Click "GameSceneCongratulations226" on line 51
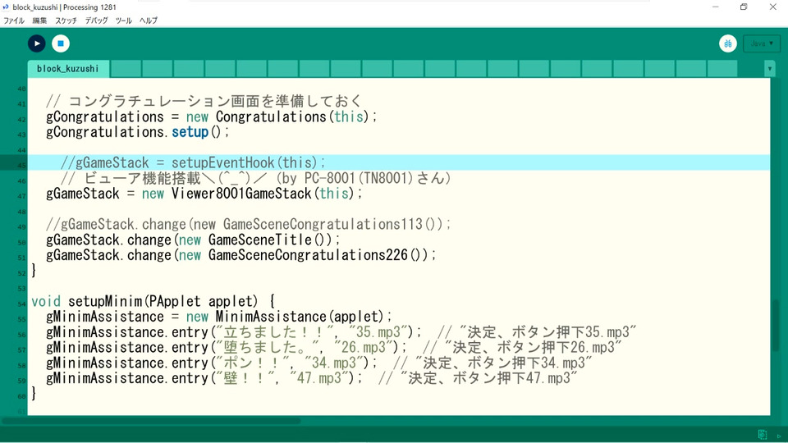The image size is (788, 443). (x=308, y=255)
